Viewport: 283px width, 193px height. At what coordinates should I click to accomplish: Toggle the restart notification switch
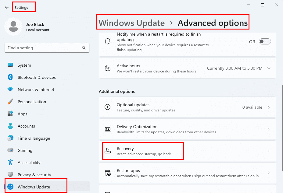265,41
